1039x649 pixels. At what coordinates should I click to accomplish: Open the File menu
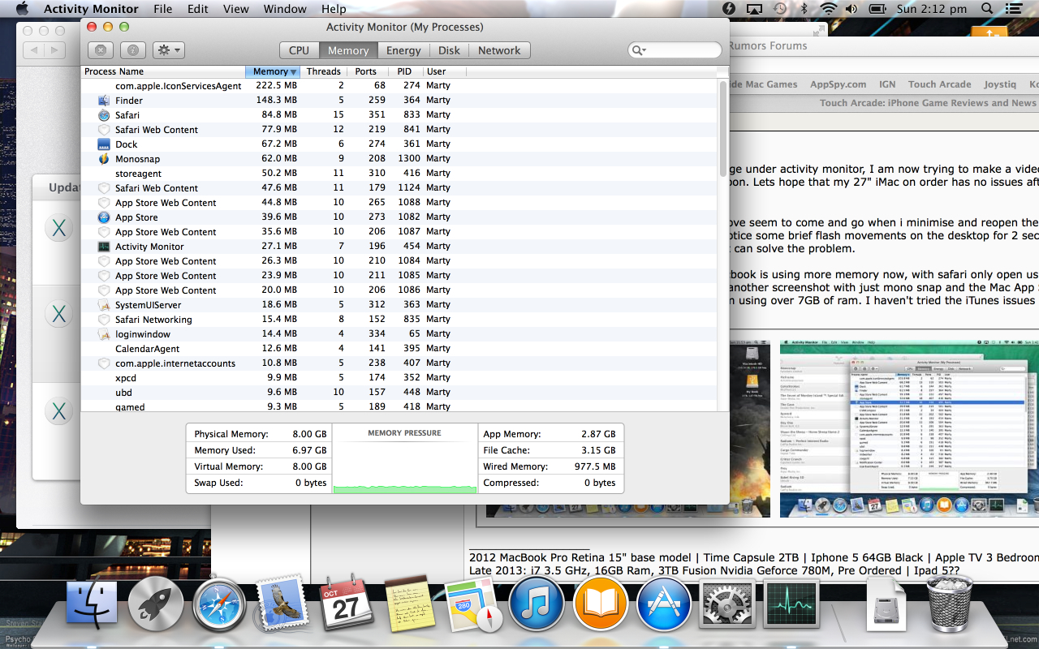(x=163, y=9)
